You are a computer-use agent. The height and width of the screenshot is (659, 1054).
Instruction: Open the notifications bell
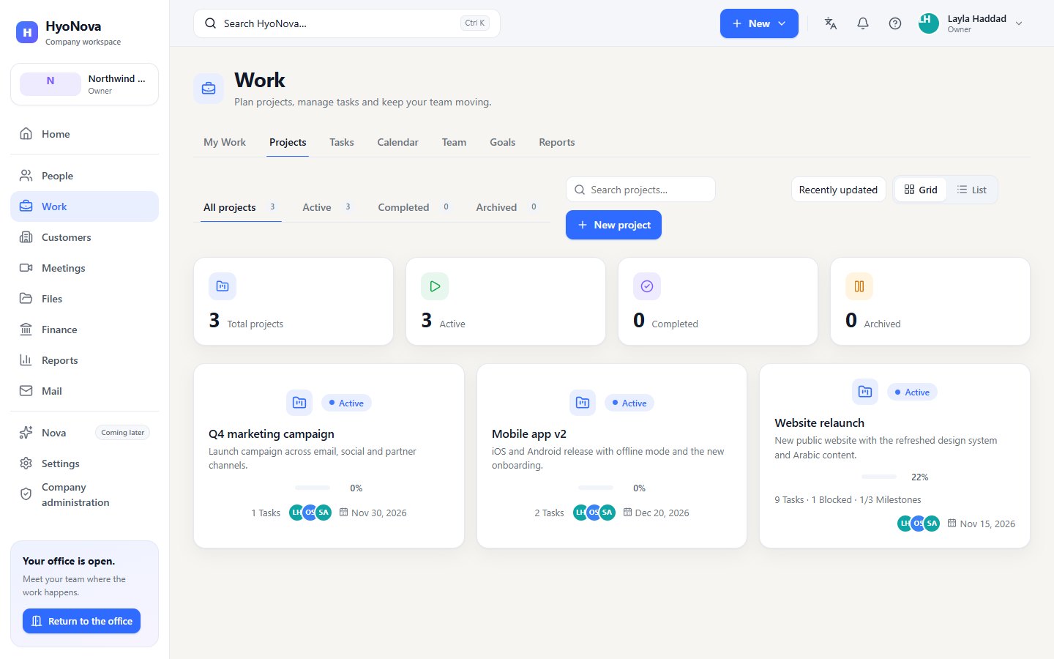[863, 23]
